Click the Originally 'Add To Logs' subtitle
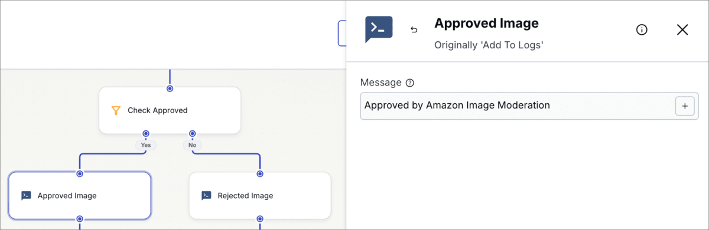This screenshot has height=230, width=709. pyautogui.click(x=489, y=45)
